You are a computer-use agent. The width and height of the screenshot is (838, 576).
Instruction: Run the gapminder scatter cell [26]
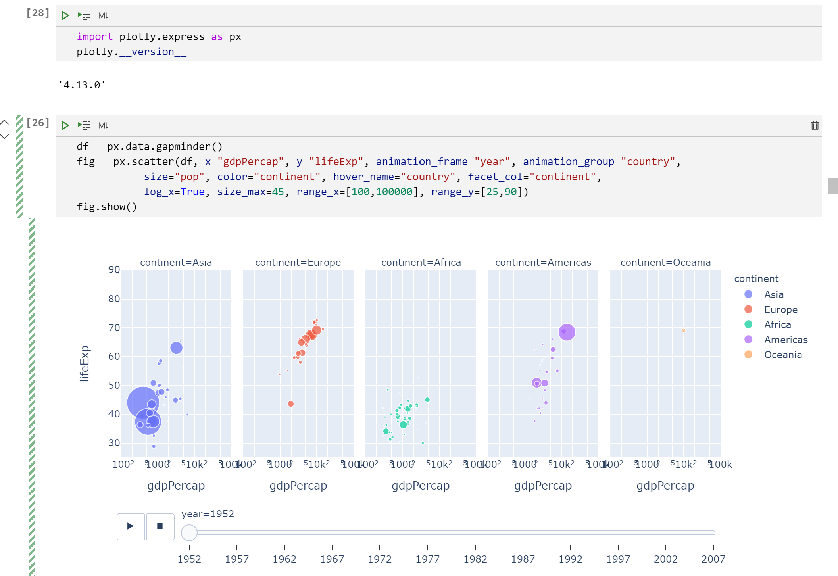click(65, 125)
